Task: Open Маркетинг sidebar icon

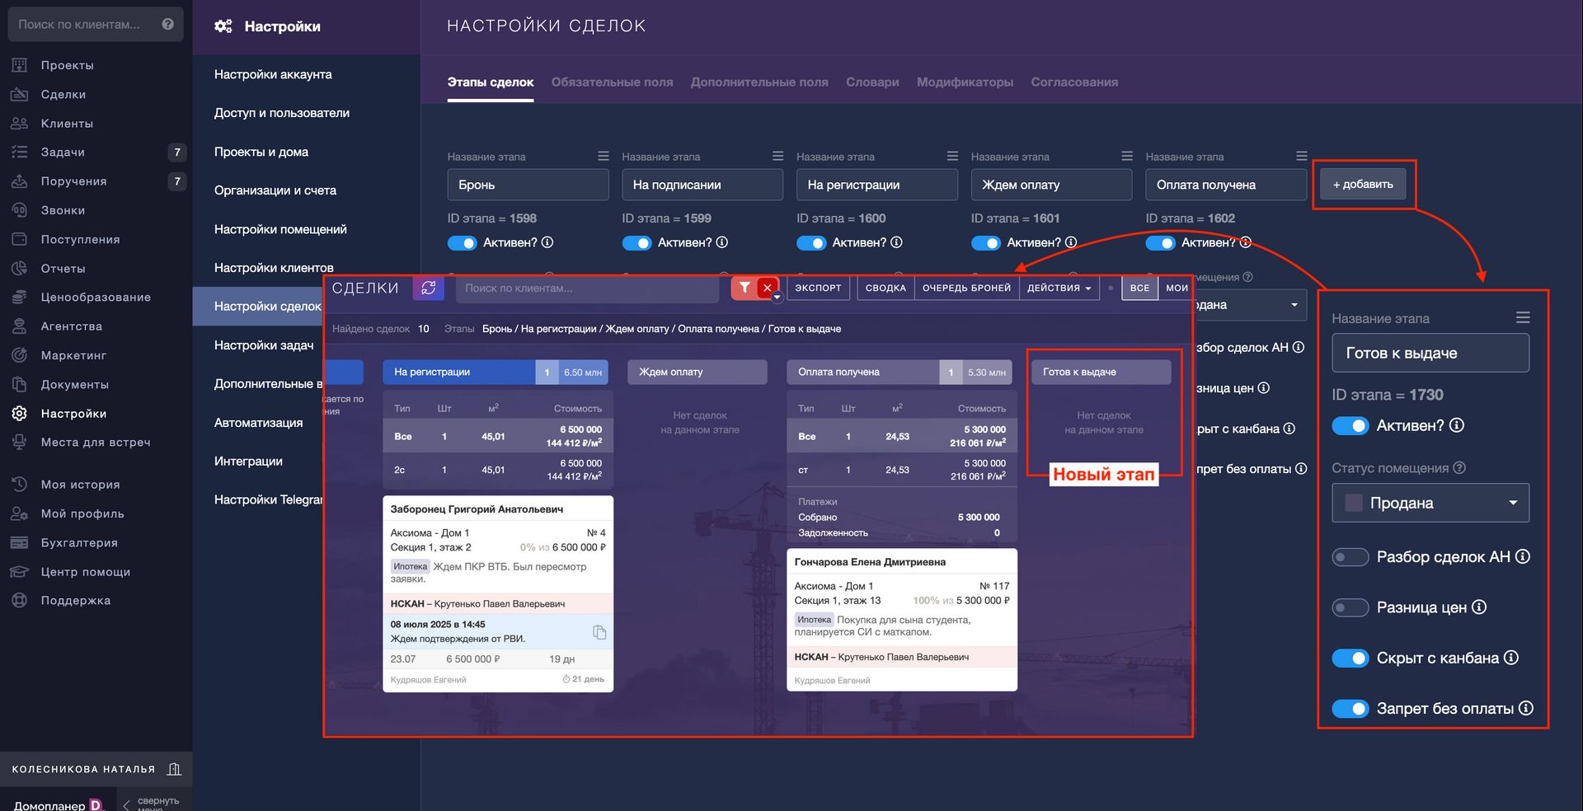Action: (20, 355)
